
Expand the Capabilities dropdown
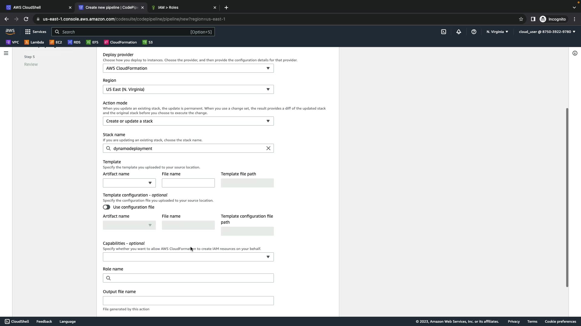[x=188, y=257]
